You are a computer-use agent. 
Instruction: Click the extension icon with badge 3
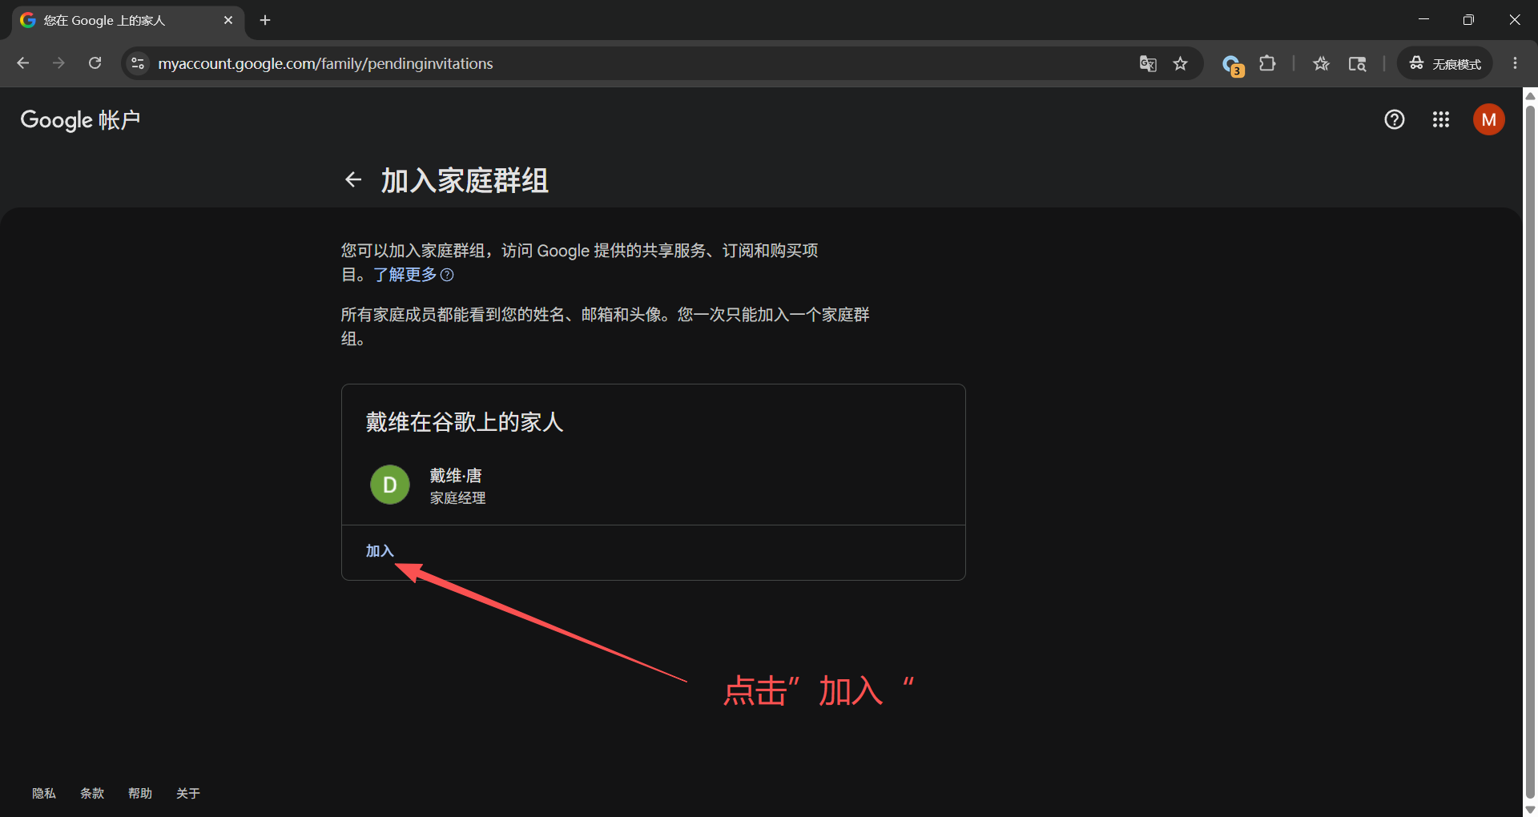click(1232, 65)
